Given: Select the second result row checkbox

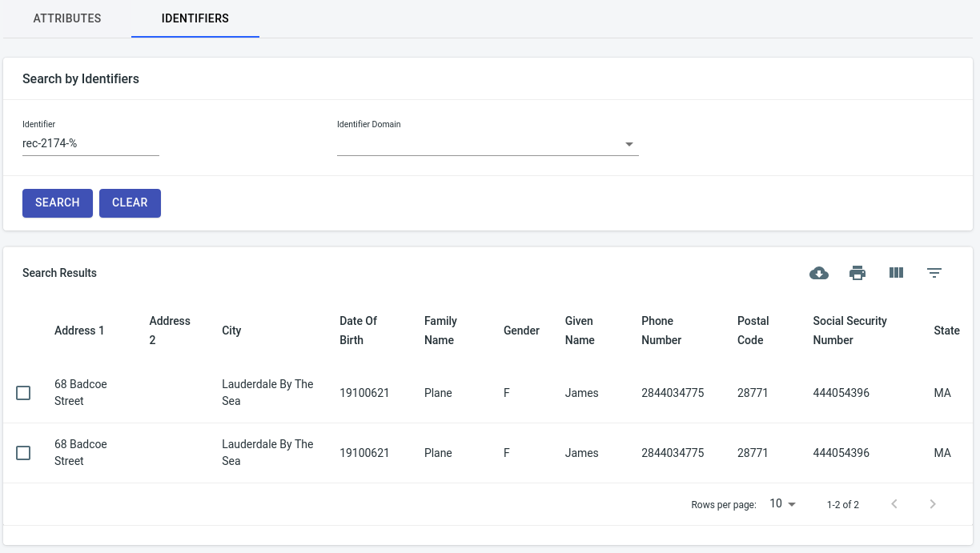Looking at the screenshot, I should [x=23, y=453].
